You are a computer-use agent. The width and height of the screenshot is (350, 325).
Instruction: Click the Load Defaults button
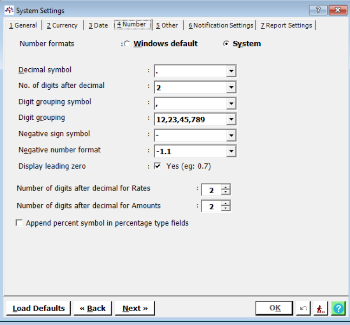click(x=39, y=308)
